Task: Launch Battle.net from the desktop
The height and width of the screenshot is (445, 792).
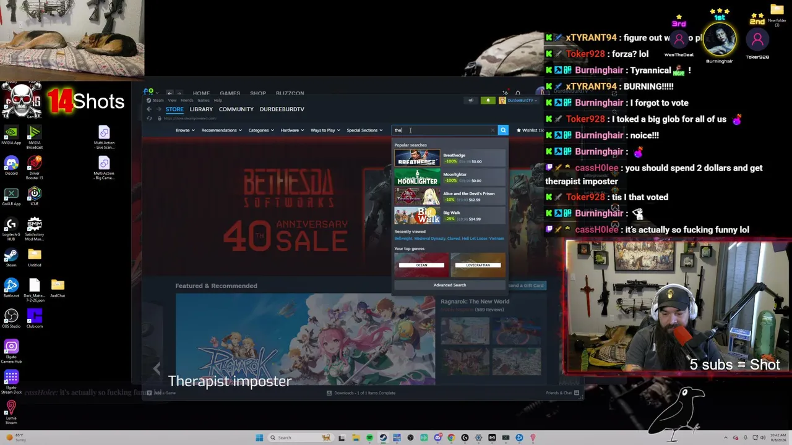Action: click(x=11, y=287)
